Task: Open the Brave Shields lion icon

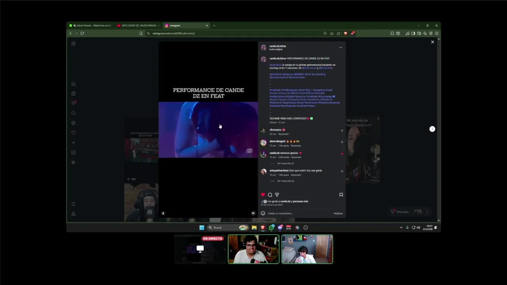Action: click(345, 33)
